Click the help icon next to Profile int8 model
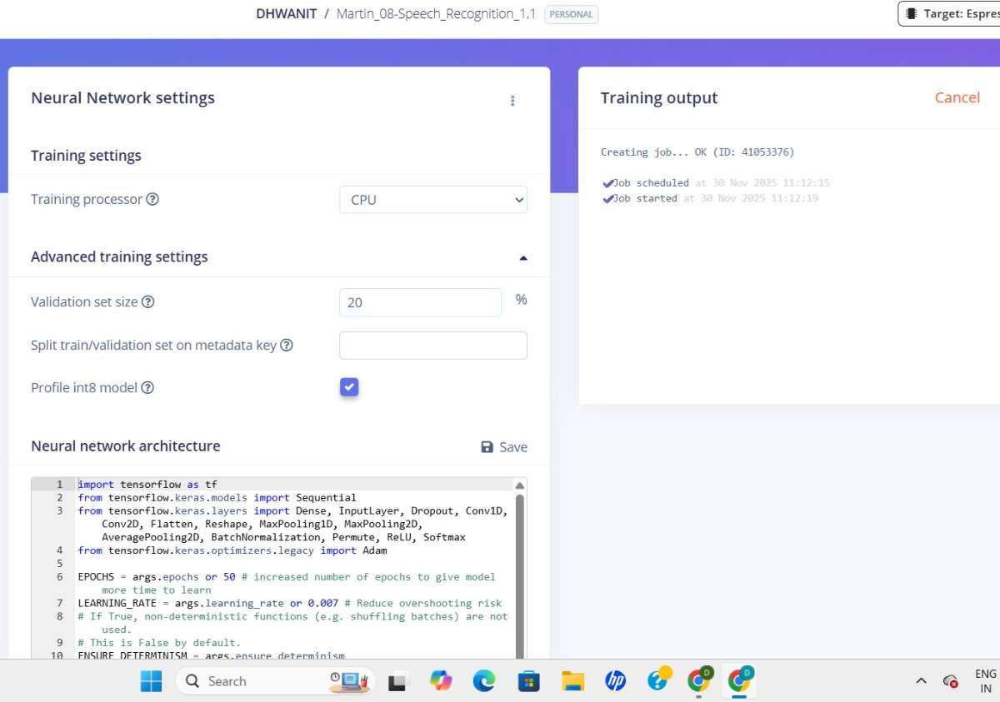The width and height of the screenshot is (1000, 702). click(147, 388)
